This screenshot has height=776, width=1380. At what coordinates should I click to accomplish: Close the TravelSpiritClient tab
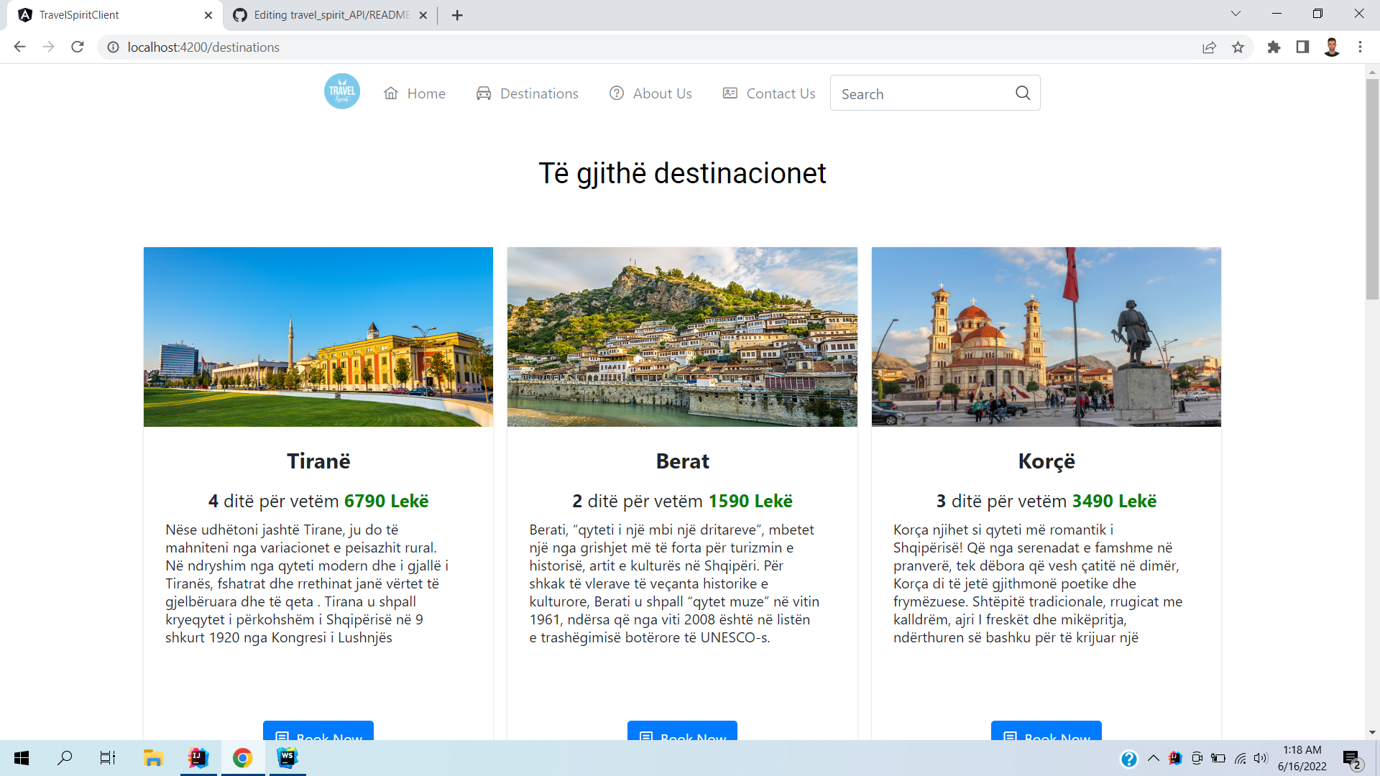tap(208, 15)
